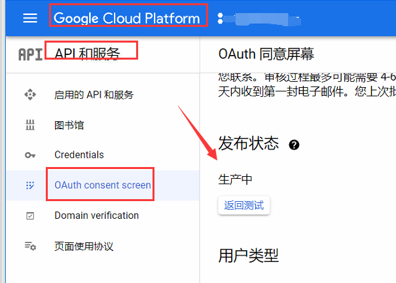The height and width of the screenshot is (283, 396).
Task: Click the 用户类型 heading
Action: click(249, 255)
